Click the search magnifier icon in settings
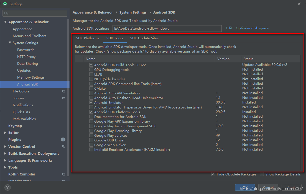This screenshot has width=306, height=194. click(x=6, y=13)
